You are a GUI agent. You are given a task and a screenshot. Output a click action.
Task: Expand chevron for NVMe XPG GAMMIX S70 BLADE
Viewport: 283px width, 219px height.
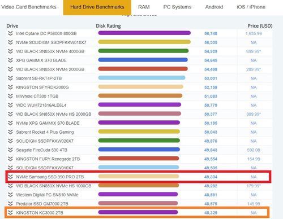pos(10,123)
